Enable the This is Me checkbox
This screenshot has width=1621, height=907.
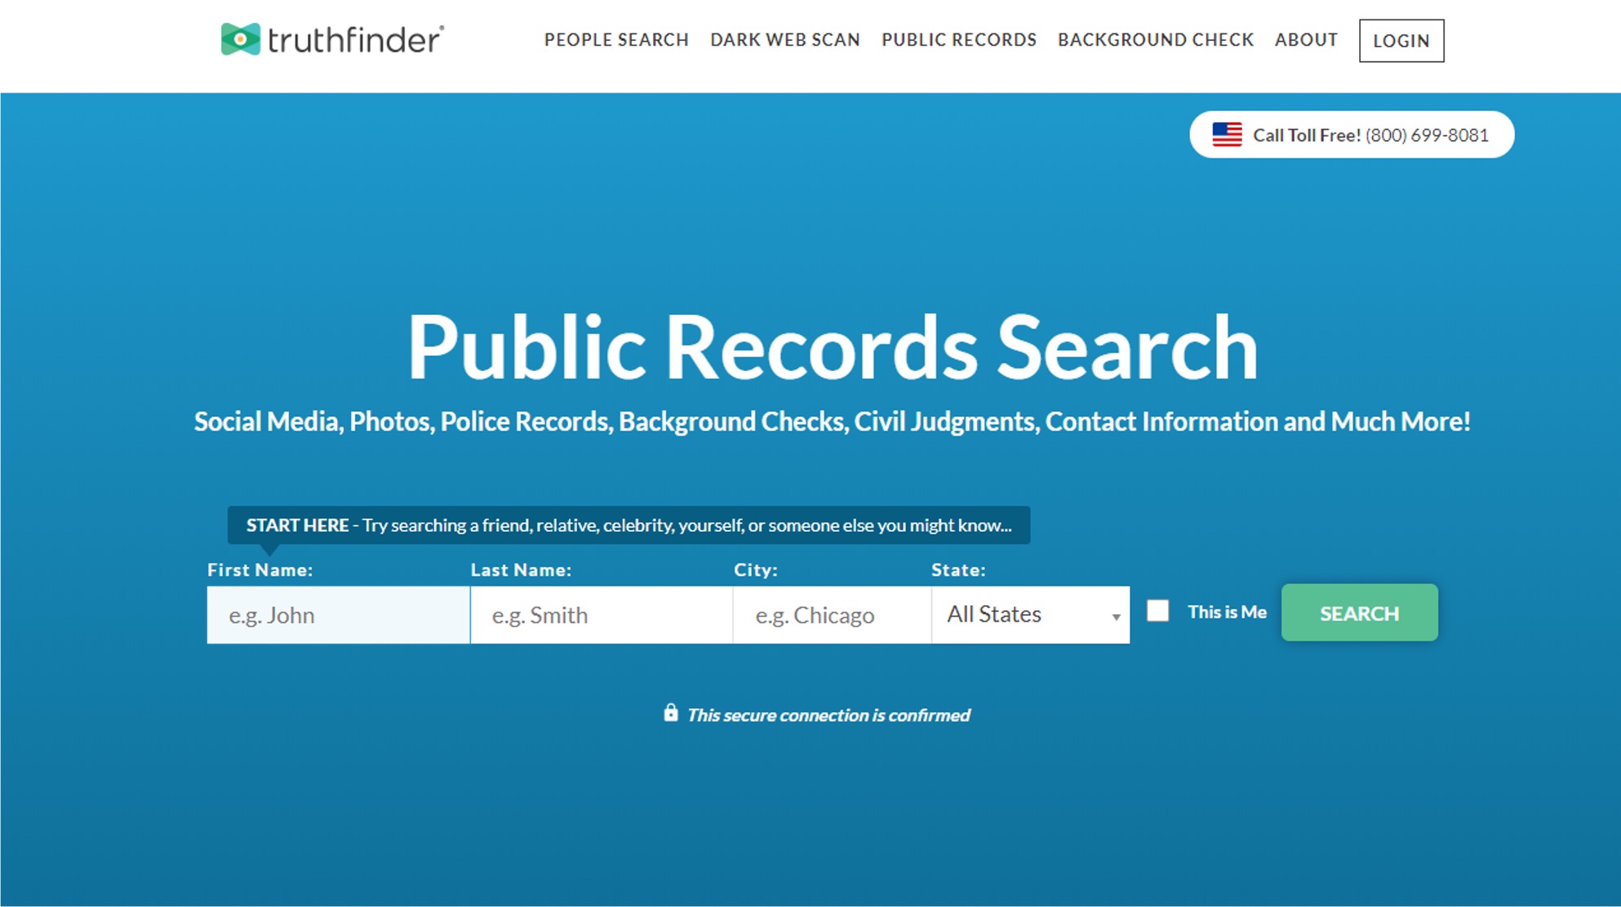tap(1158, 611)
